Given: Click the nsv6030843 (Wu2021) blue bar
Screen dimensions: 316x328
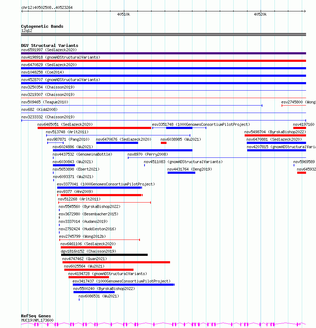Looking at the screenshot, I should pos(64,165).
